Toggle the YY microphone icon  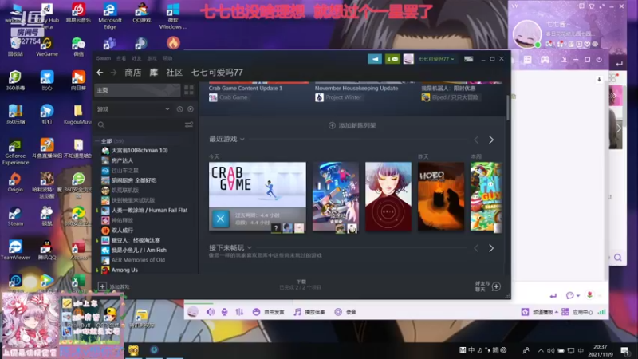pos(224,312)
